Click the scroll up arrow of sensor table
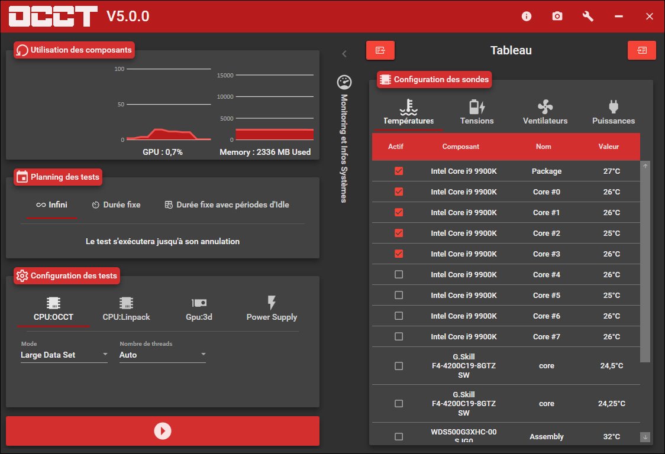 [x=645, y=166]
